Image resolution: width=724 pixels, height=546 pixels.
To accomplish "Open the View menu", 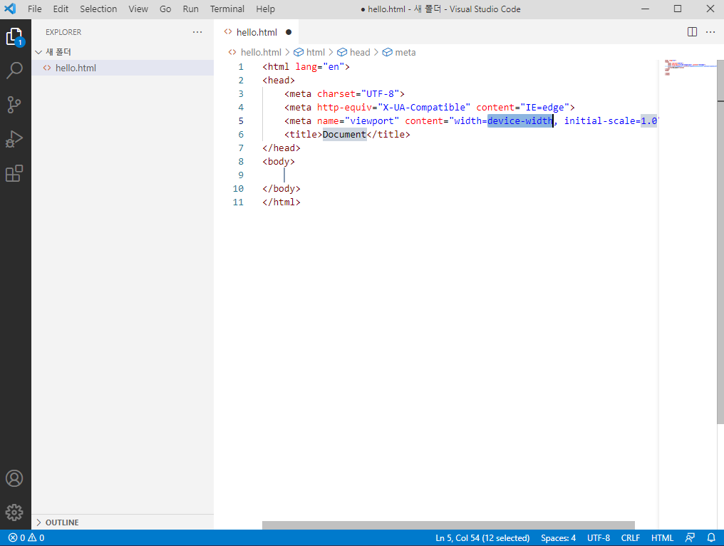I will (x=138, y=9).
